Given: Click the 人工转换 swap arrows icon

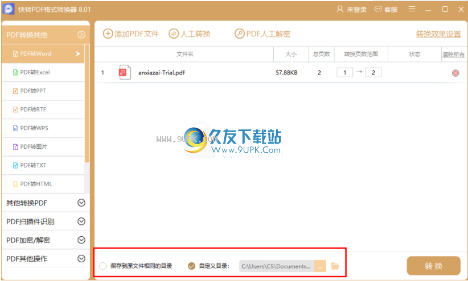Looking at the screenshot, I should (x=174, y=33).
